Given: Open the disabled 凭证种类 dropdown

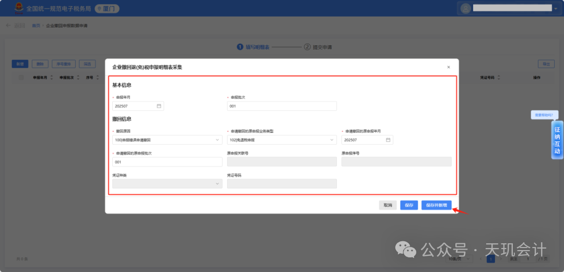Looking at the screenshot, I should pyautogui.click(x=167, y=184).
